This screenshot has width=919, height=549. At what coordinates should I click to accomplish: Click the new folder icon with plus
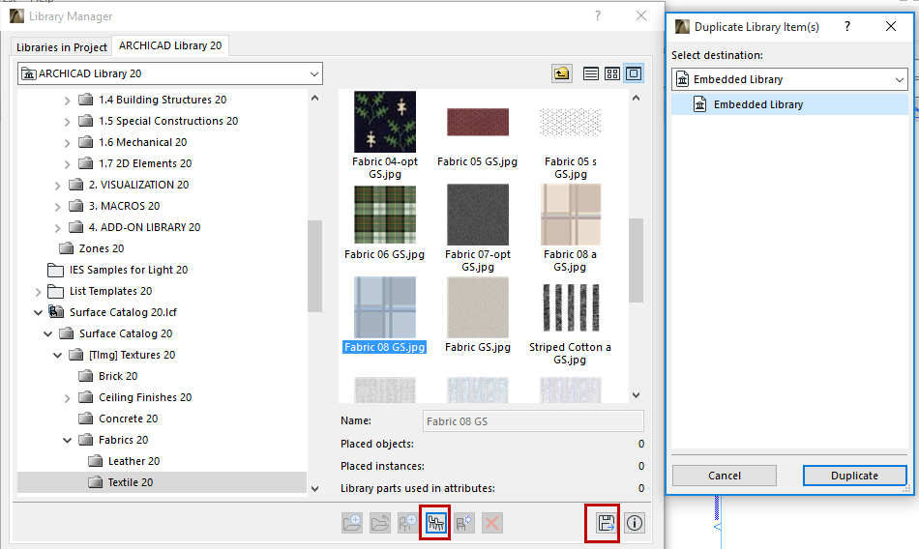click(352, 523)
